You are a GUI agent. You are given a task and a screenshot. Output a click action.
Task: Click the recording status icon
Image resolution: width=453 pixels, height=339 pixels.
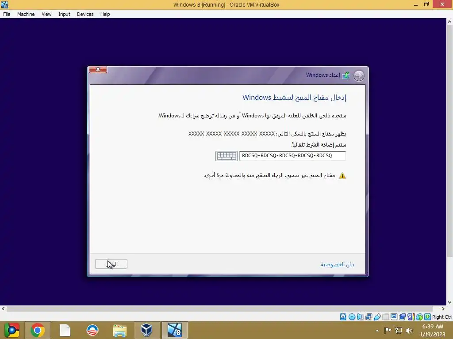point(402,317)
